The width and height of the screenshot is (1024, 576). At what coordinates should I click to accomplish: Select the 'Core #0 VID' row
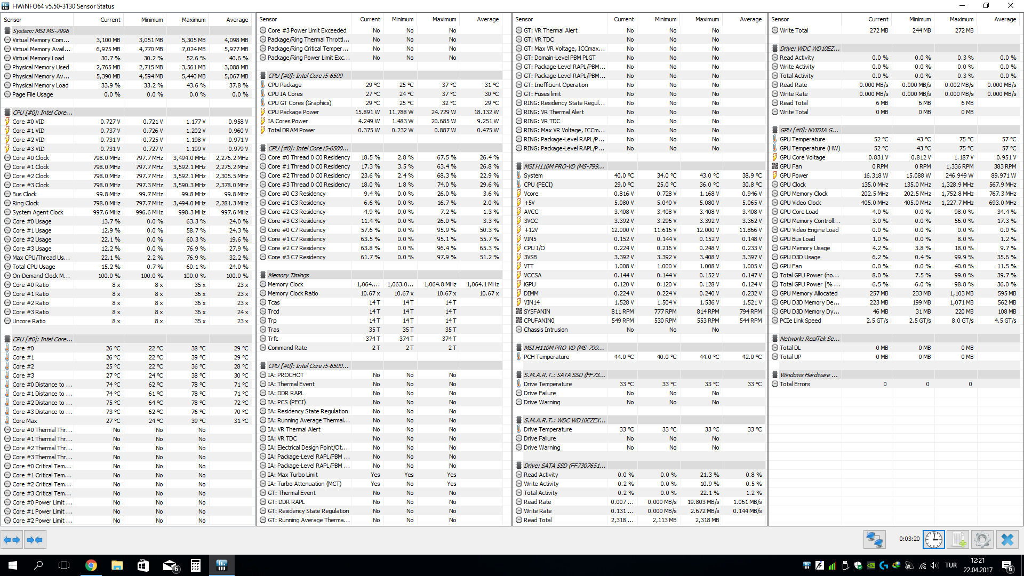(x=126, y=122)
